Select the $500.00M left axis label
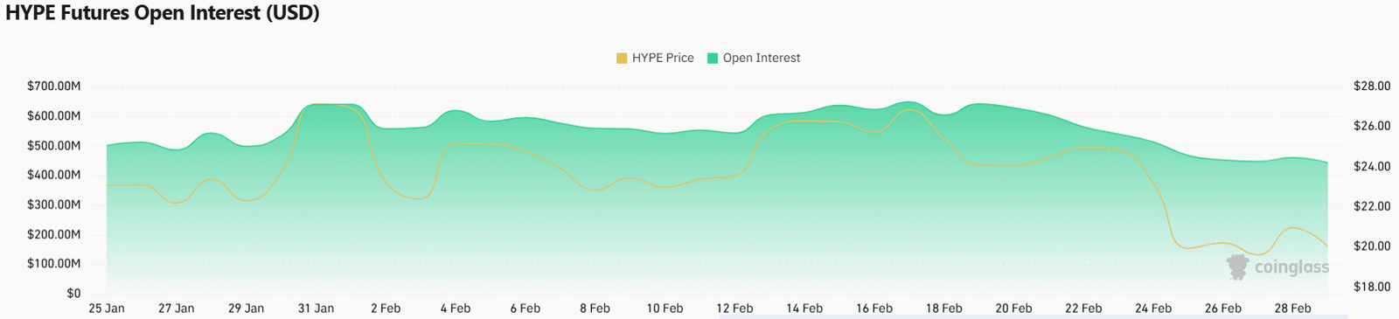Screen dimensions: 1399x319 (54, 146)
